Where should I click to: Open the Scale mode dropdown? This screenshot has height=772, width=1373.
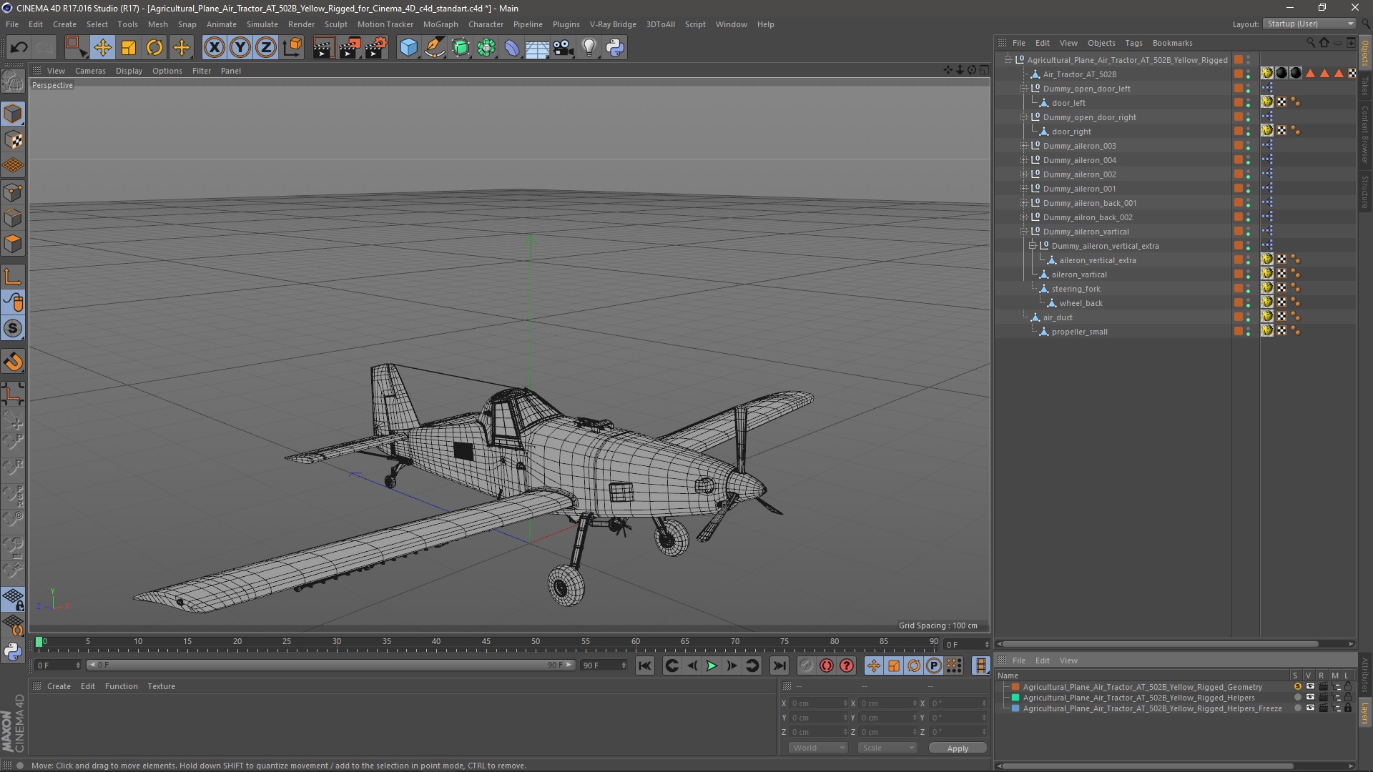click(x=887, y=748)
